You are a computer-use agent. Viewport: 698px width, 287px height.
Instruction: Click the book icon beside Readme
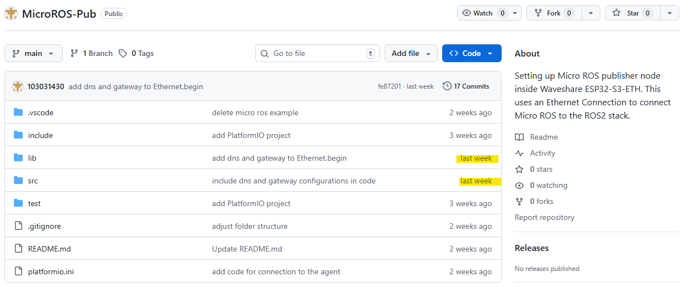coord(519,137)
